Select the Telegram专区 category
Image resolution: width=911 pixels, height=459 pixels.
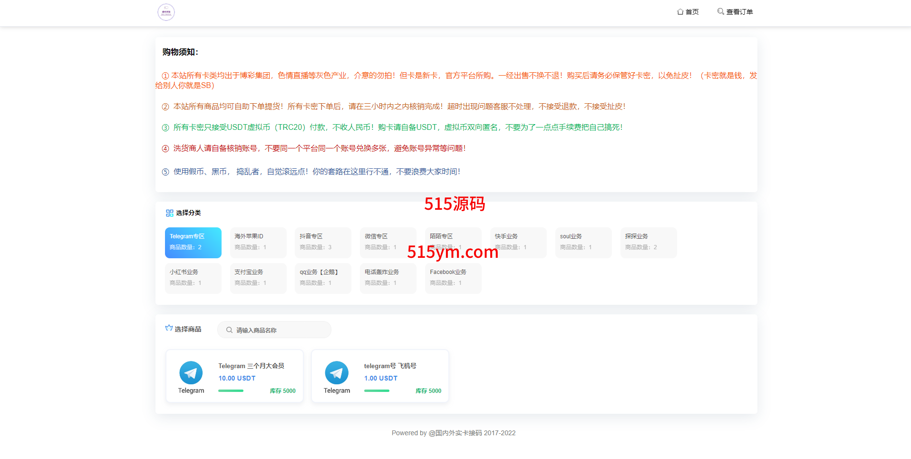click(193, 243)
